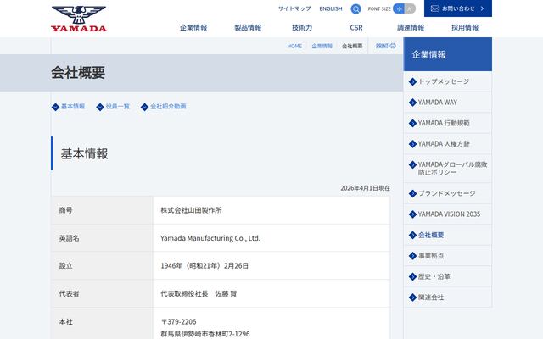Click the PRINT link
The width and height of the screenshot is (543, 339).
tap(385, 46)
